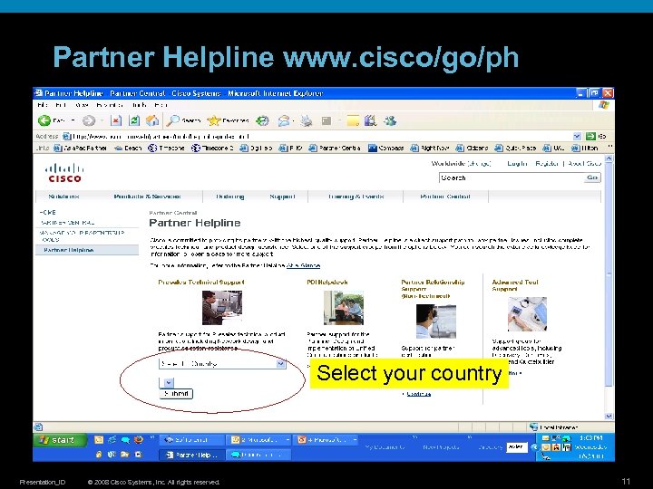Click the red X Stop toolbar icon
The width and height of the screenshot is (653, 489).
pyautogui.click(x=116, y=120)
